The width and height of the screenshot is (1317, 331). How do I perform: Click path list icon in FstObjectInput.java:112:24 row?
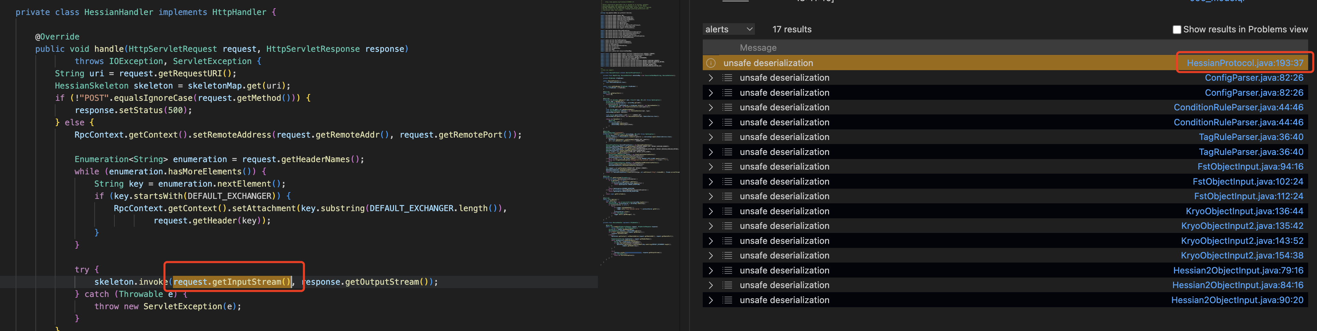728,196
